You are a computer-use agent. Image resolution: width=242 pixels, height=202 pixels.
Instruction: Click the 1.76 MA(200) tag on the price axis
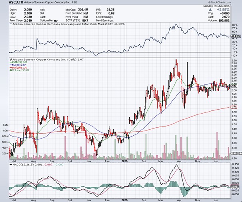(234, 107)
